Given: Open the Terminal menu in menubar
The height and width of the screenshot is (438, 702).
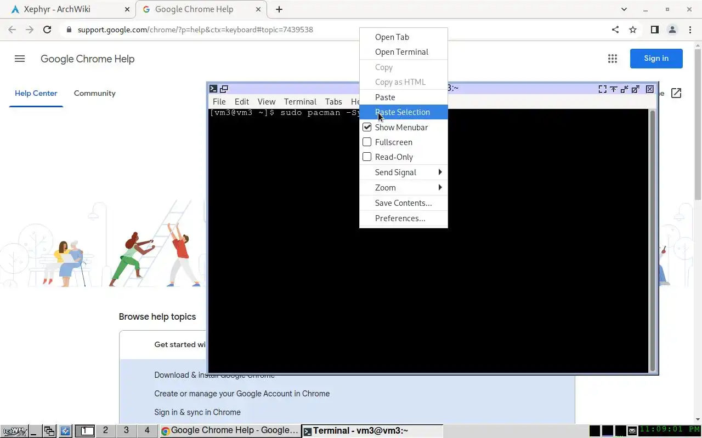Looking at the screenshot, I should point(300,102).
